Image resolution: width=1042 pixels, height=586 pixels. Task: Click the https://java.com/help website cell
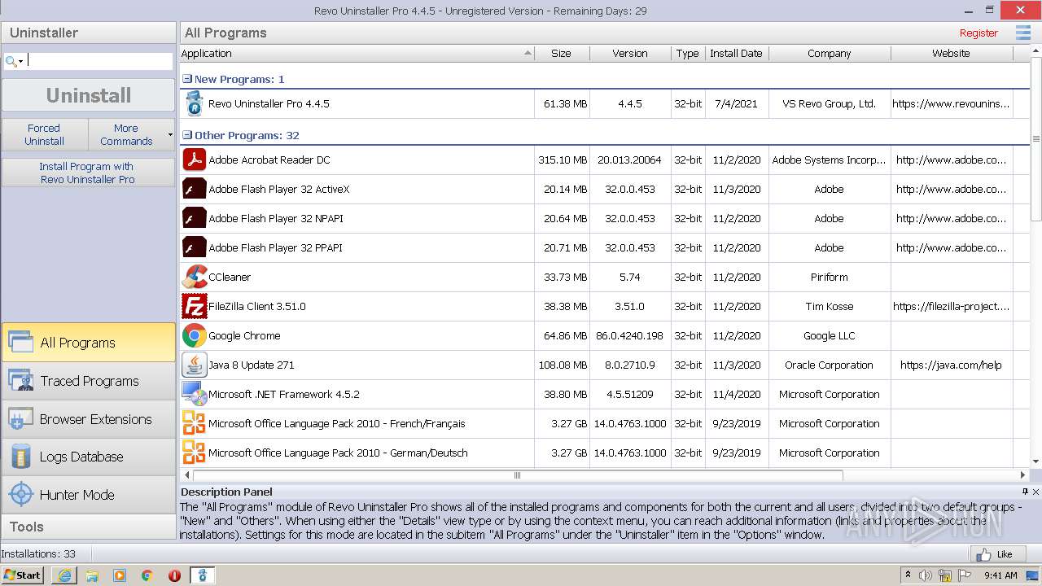(951, 365)
